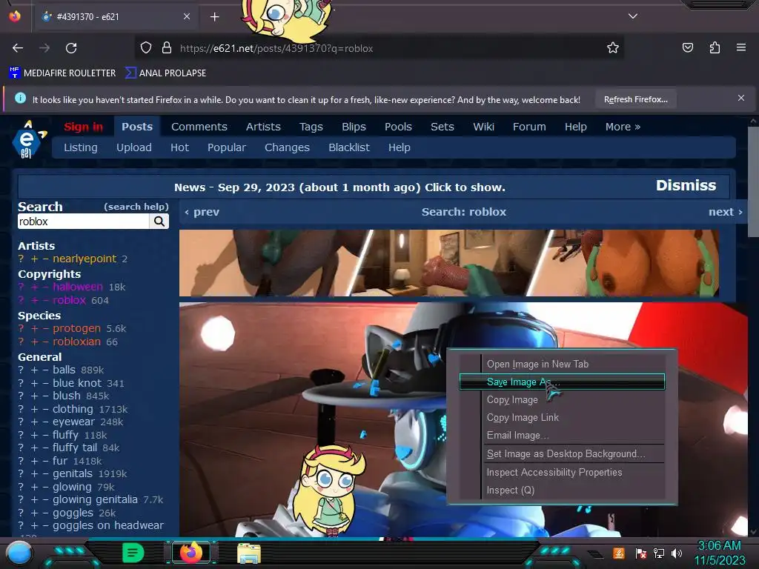Open the tracking protection shield panel
The height and width of the screenshot is (569, 759).
[146, 48]
